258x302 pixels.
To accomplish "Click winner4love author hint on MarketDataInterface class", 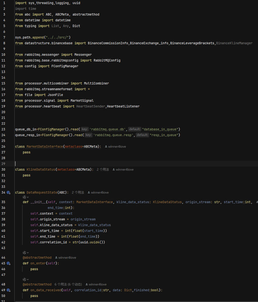I will click(115, 147).
